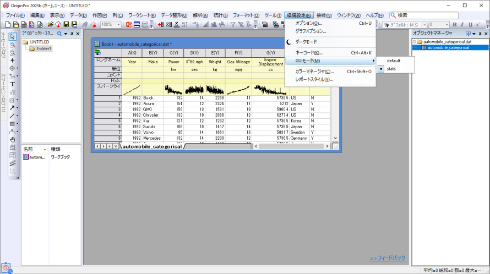Click the worksheet horizontal scrollbar right arrow
Screen dimensions: 490x274
327,146
